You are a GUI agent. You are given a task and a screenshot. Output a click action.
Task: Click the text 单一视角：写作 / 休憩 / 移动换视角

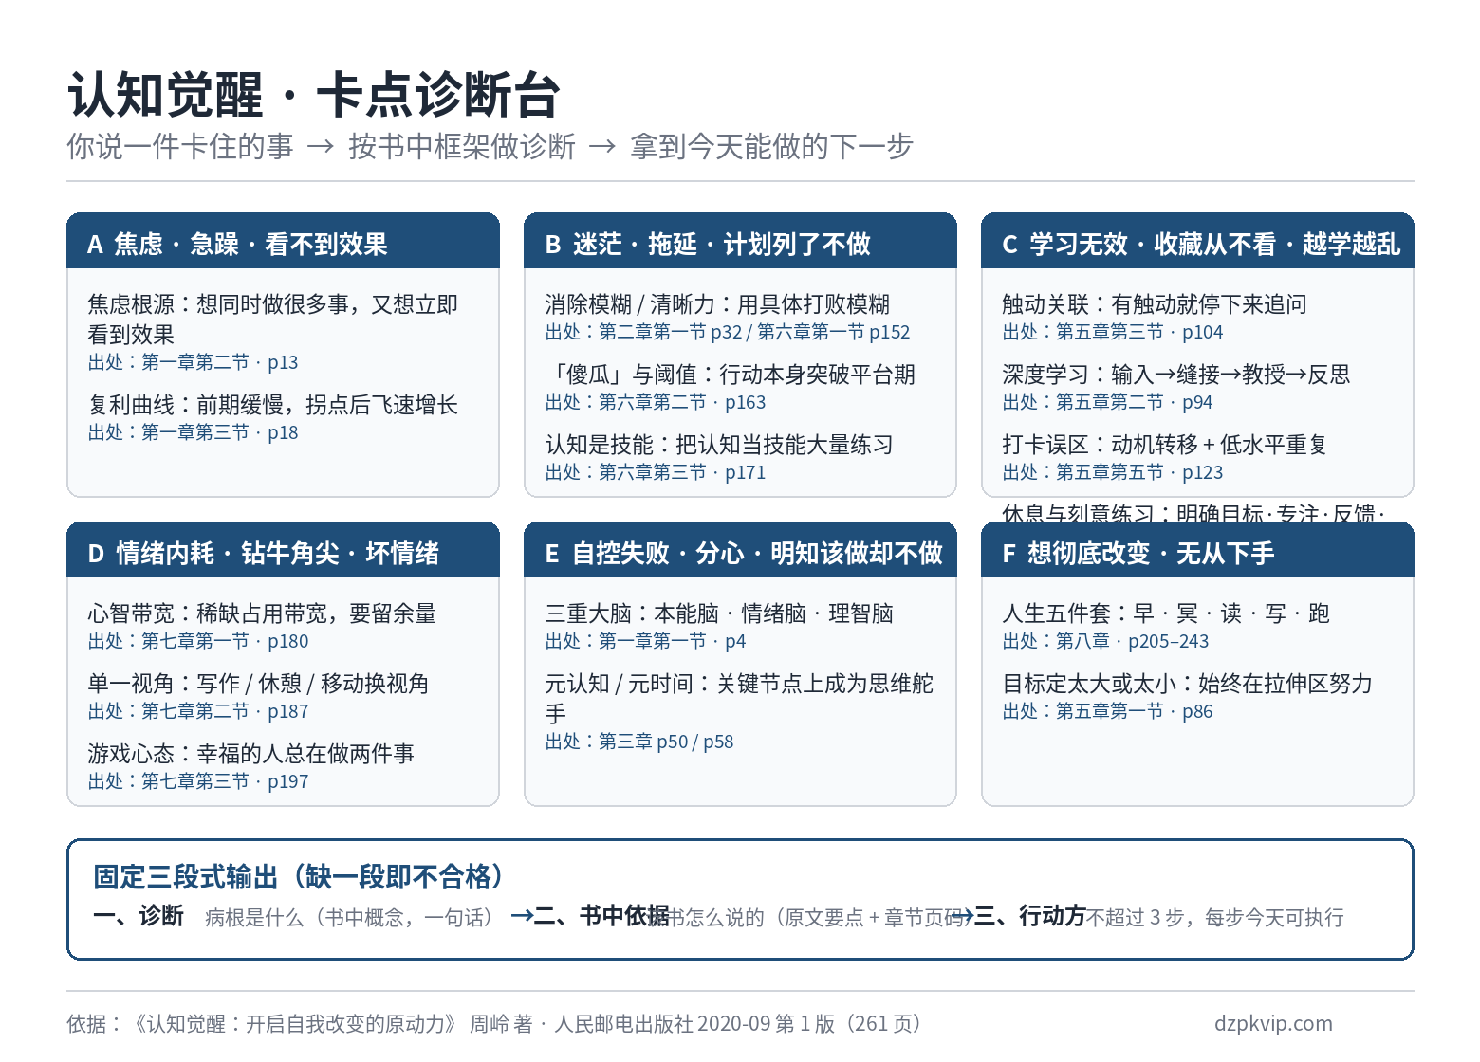258,684
